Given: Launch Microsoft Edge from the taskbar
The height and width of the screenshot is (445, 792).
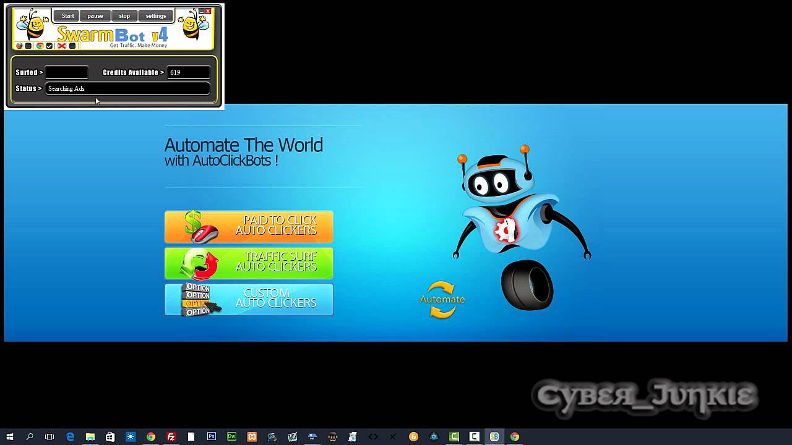Looking at the screenshot, I should tap(70, 436).
